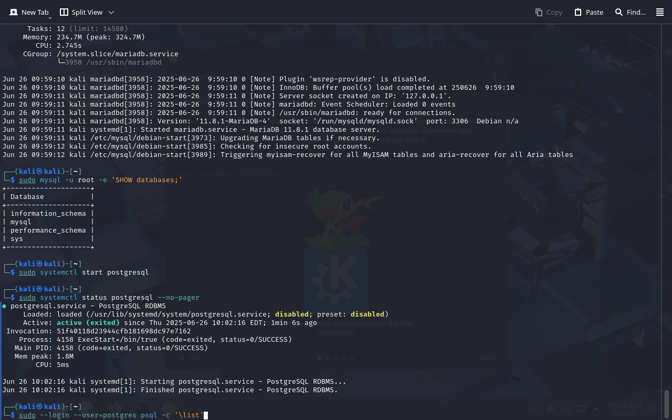Screen dimensions: 672x420
Task: Click invocation ID '51f40118d23944cfb181698dc97e7162'
Action: [x=124, y=331]
